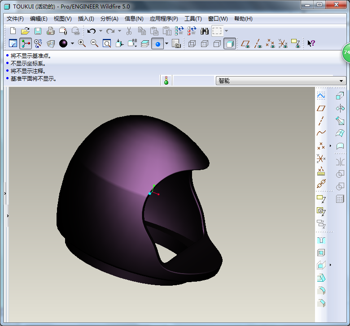The image size is (350, 326).
Task: Open the View Manager icon
Action: tap(176, 43)
